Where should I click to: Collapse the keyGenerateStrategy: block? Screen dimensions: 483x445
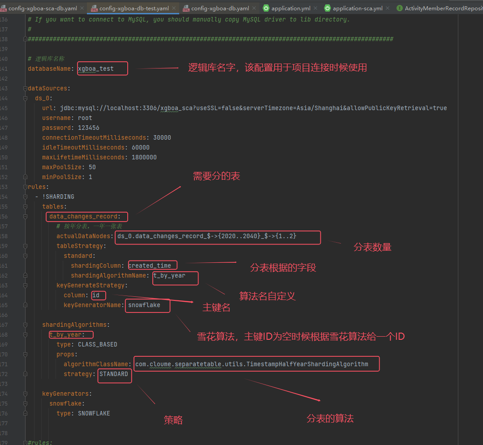pos(25,286)
